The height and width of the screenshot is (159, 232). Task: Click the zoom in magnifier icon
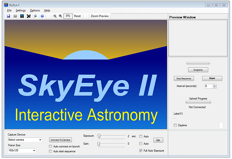(x=60, y=16)
